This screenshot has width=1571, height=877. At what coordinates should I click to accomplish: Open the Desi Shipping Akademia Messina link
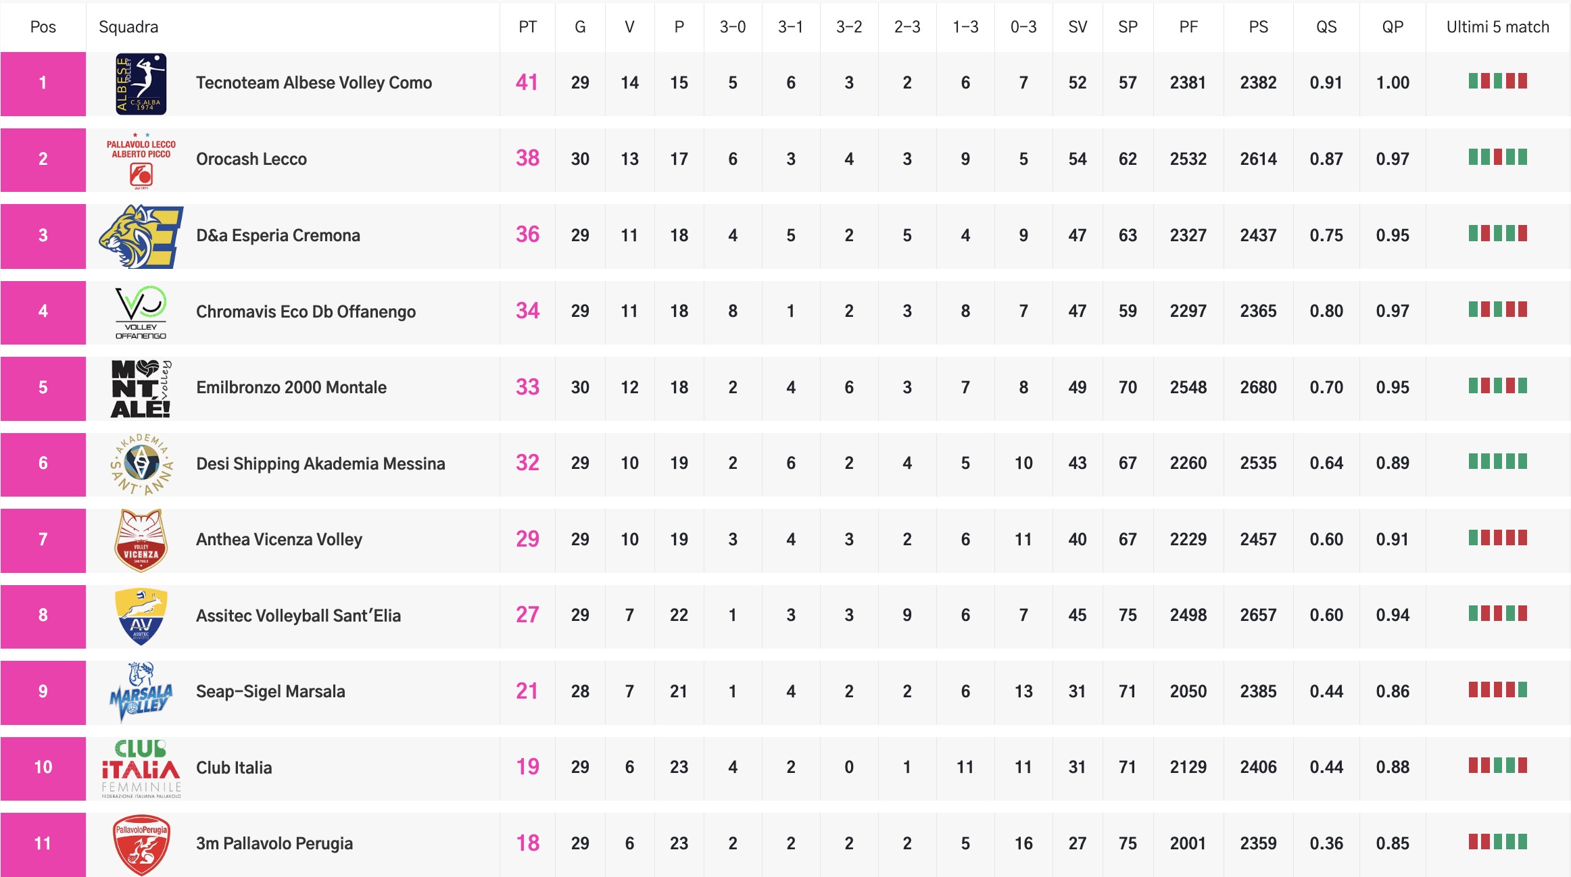pos(320,463)
